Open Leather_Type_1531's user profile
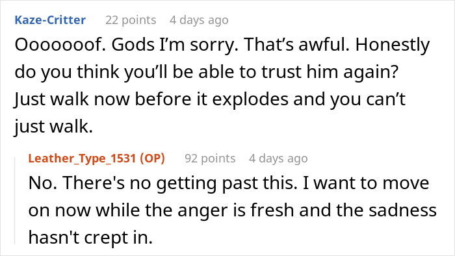This screenshot has height=256, width=455. pyautogui.click(x=82, y=159)
